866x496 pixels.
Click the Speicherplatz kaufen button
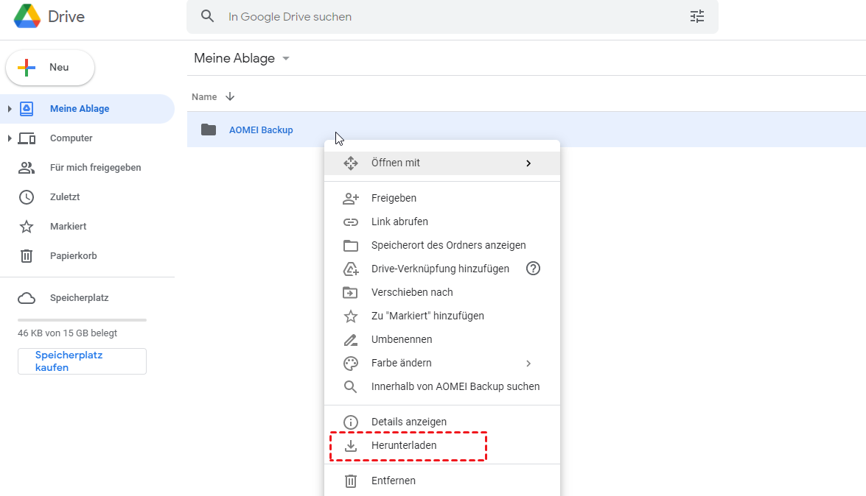tap(82, 361)
